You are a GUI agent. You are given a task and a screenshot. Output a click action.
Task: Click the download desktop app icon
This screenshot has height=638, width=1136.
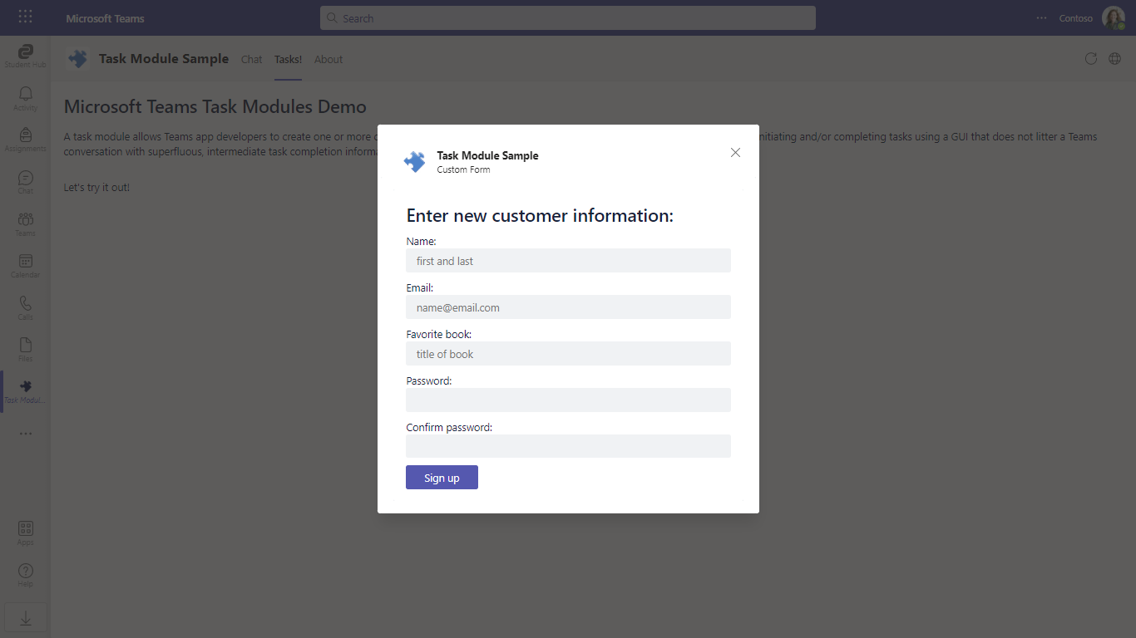(x=26, y=618)
